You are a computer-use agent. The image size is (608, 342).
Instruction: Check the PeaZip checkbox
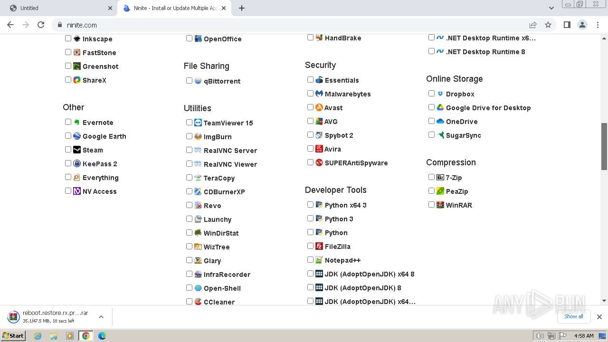pos(431,191)
